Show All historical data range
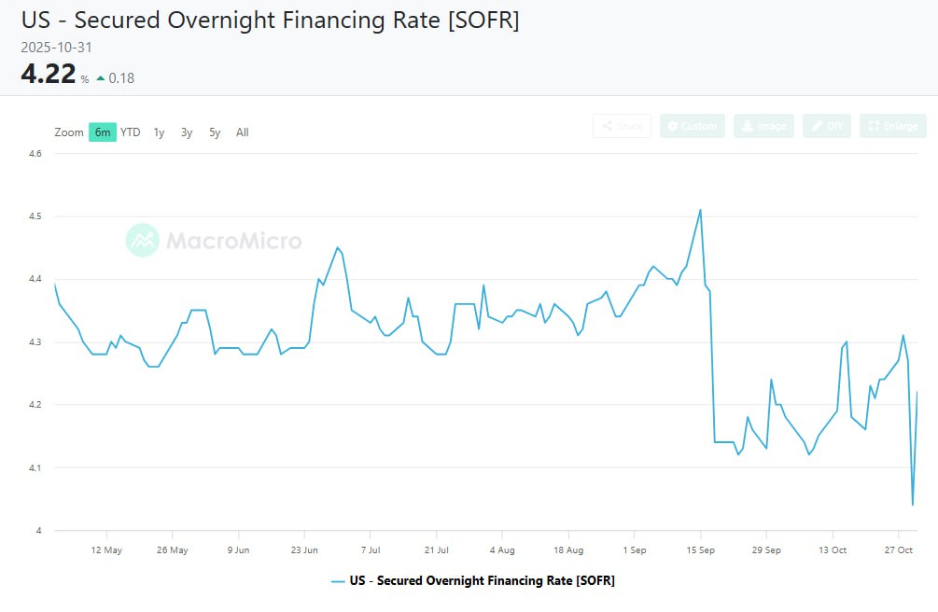Image resolution: width=938 pixels, height=612 pixels. pos(243,132)
